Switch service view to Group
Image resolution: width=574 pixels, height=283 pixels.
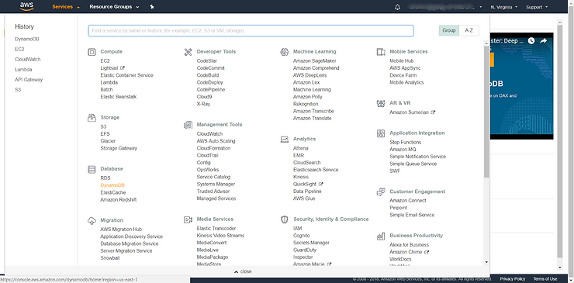[x=449, y=31]
